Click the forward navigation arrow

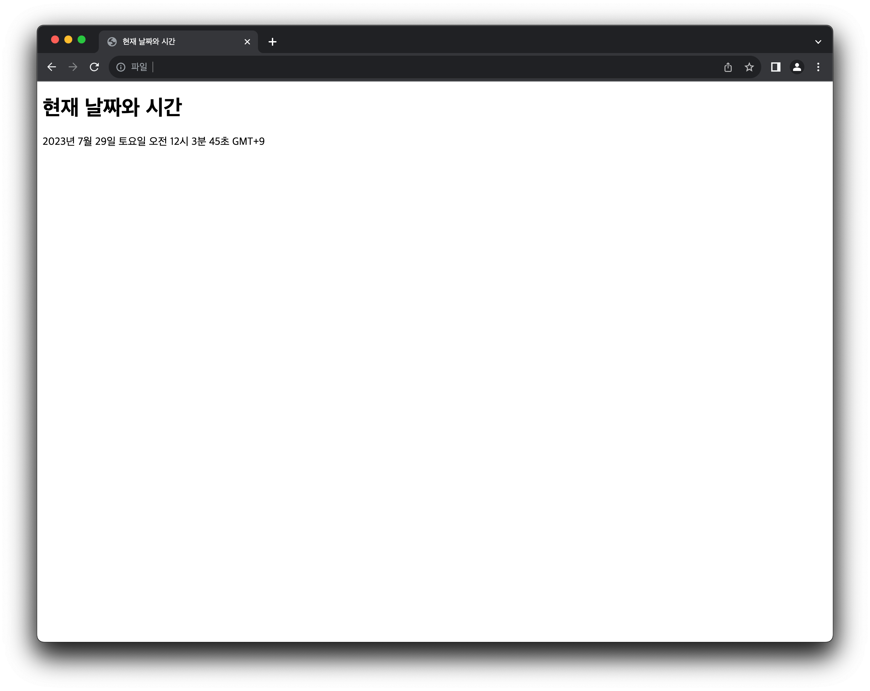click(73, 67)
